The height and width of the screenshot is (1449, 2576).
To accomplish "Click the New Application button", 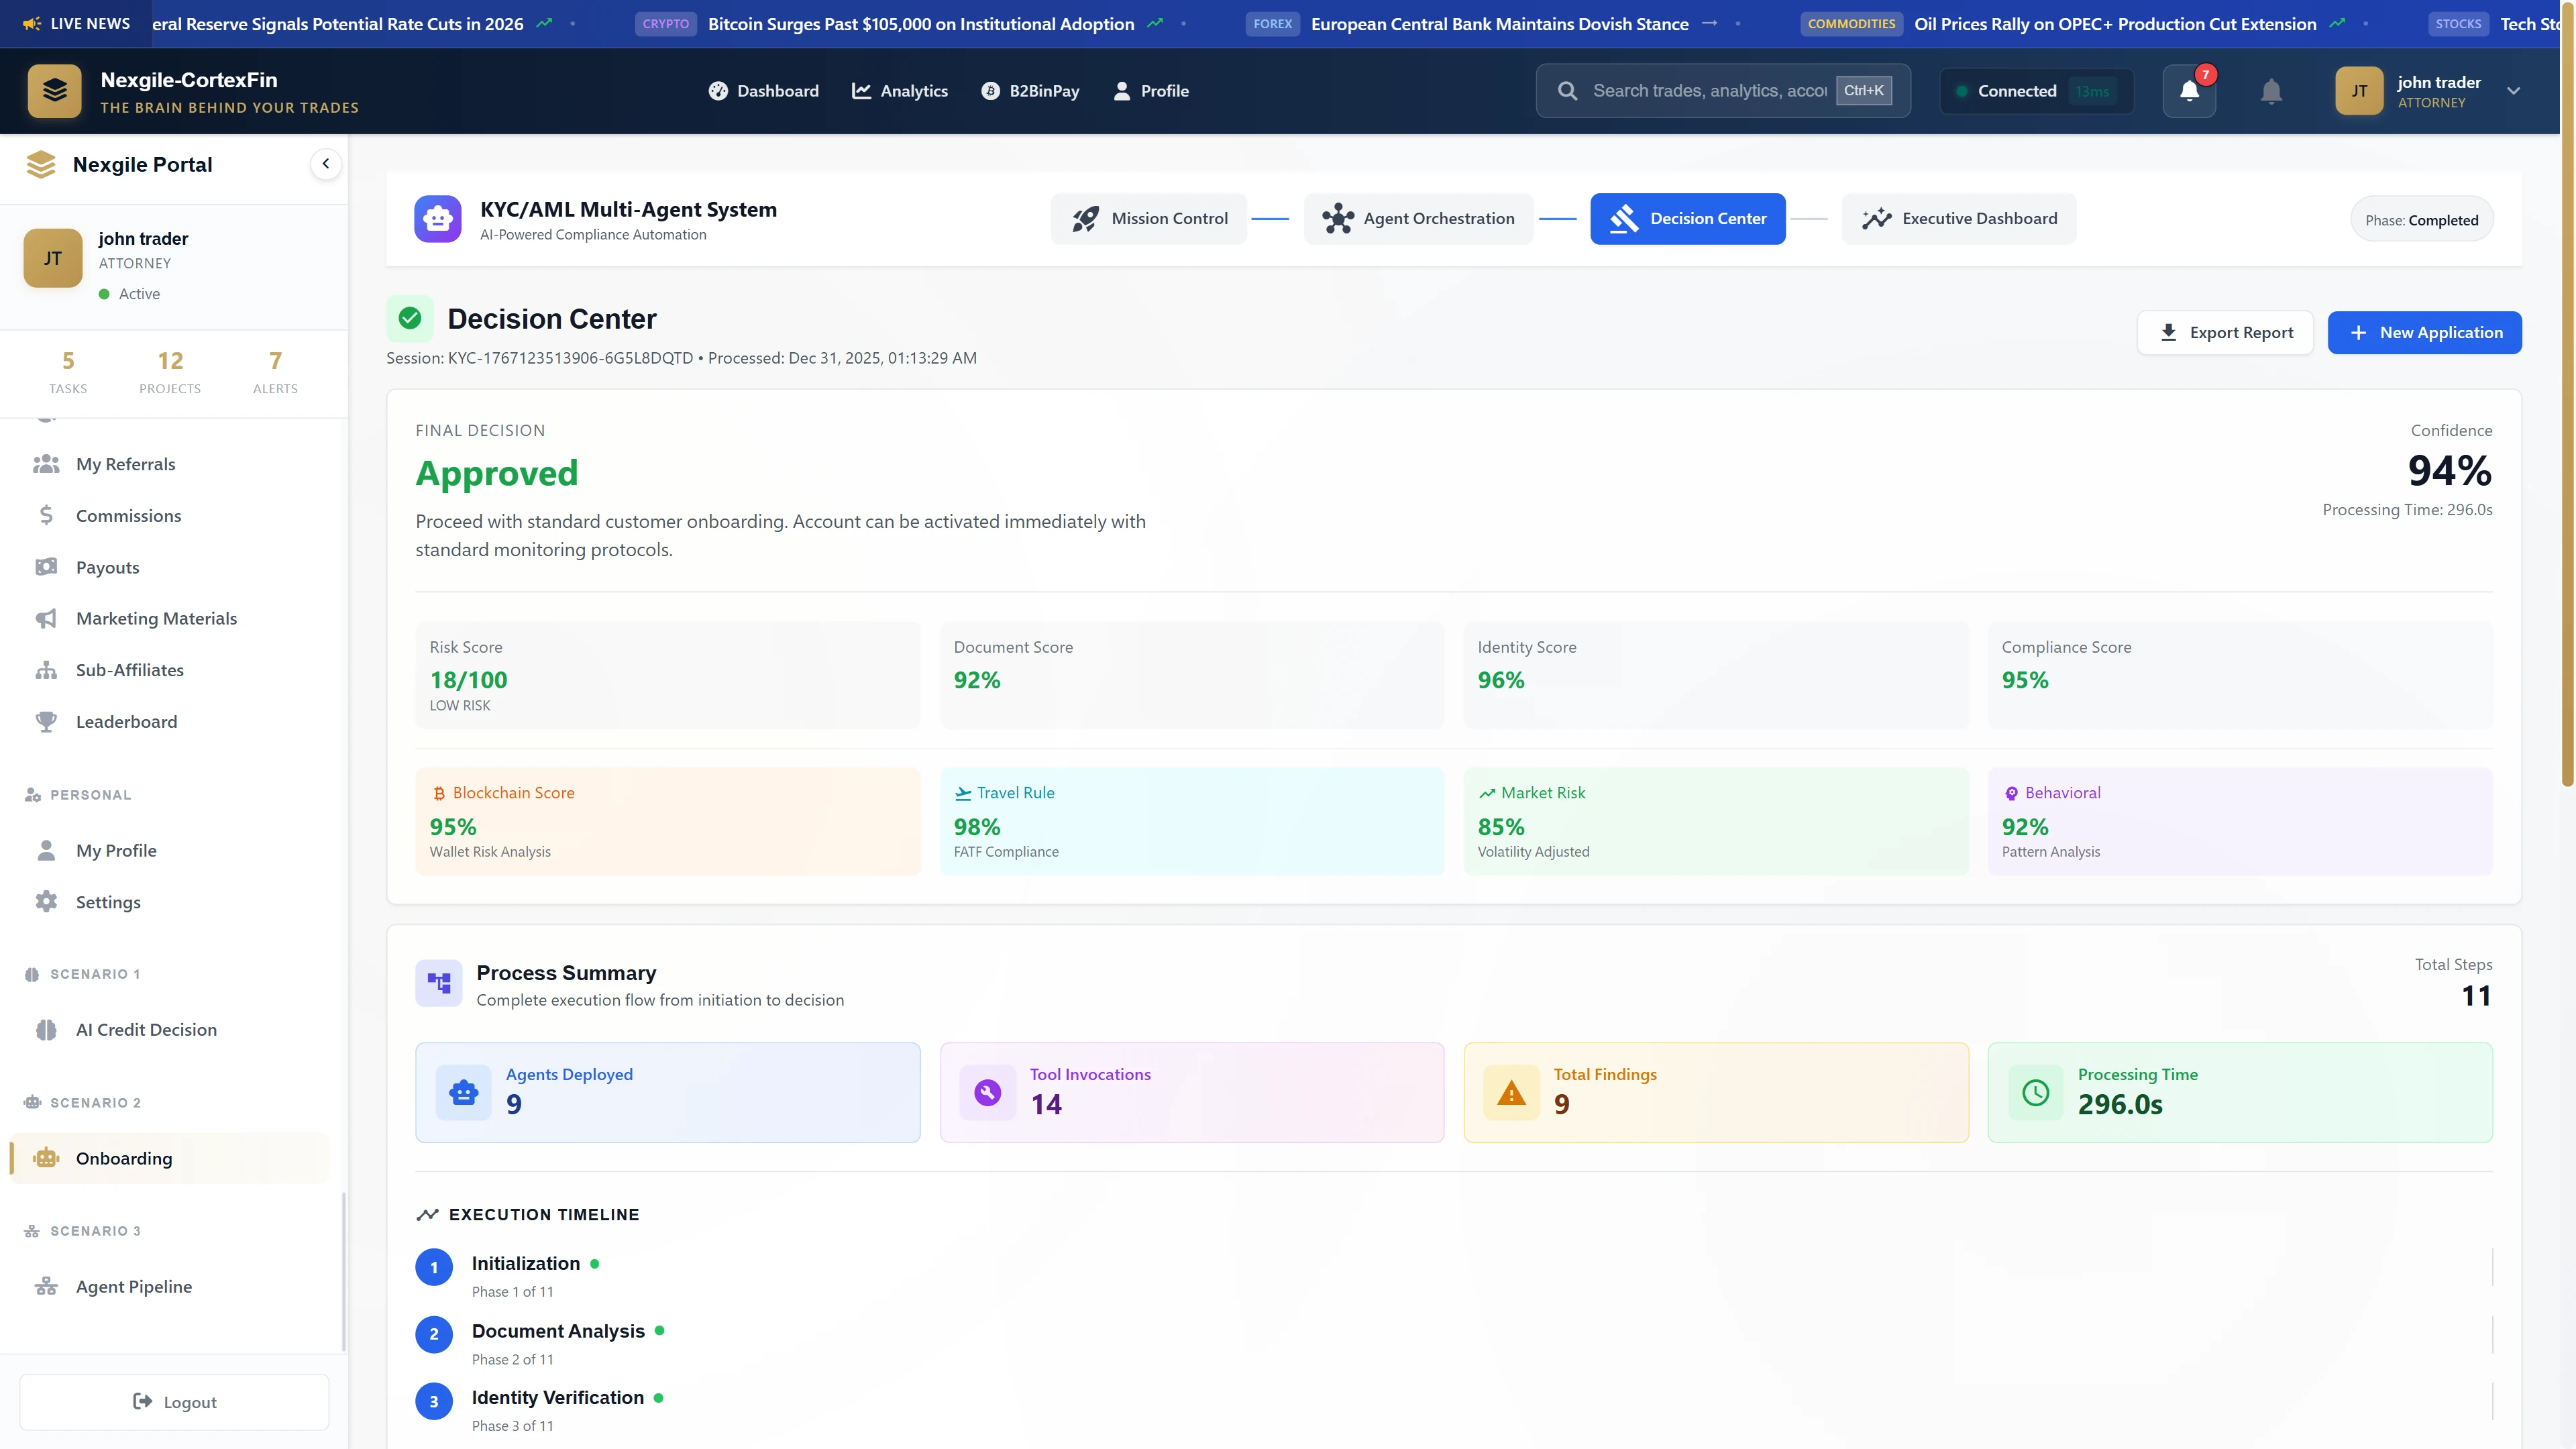I will point(2425,332).
